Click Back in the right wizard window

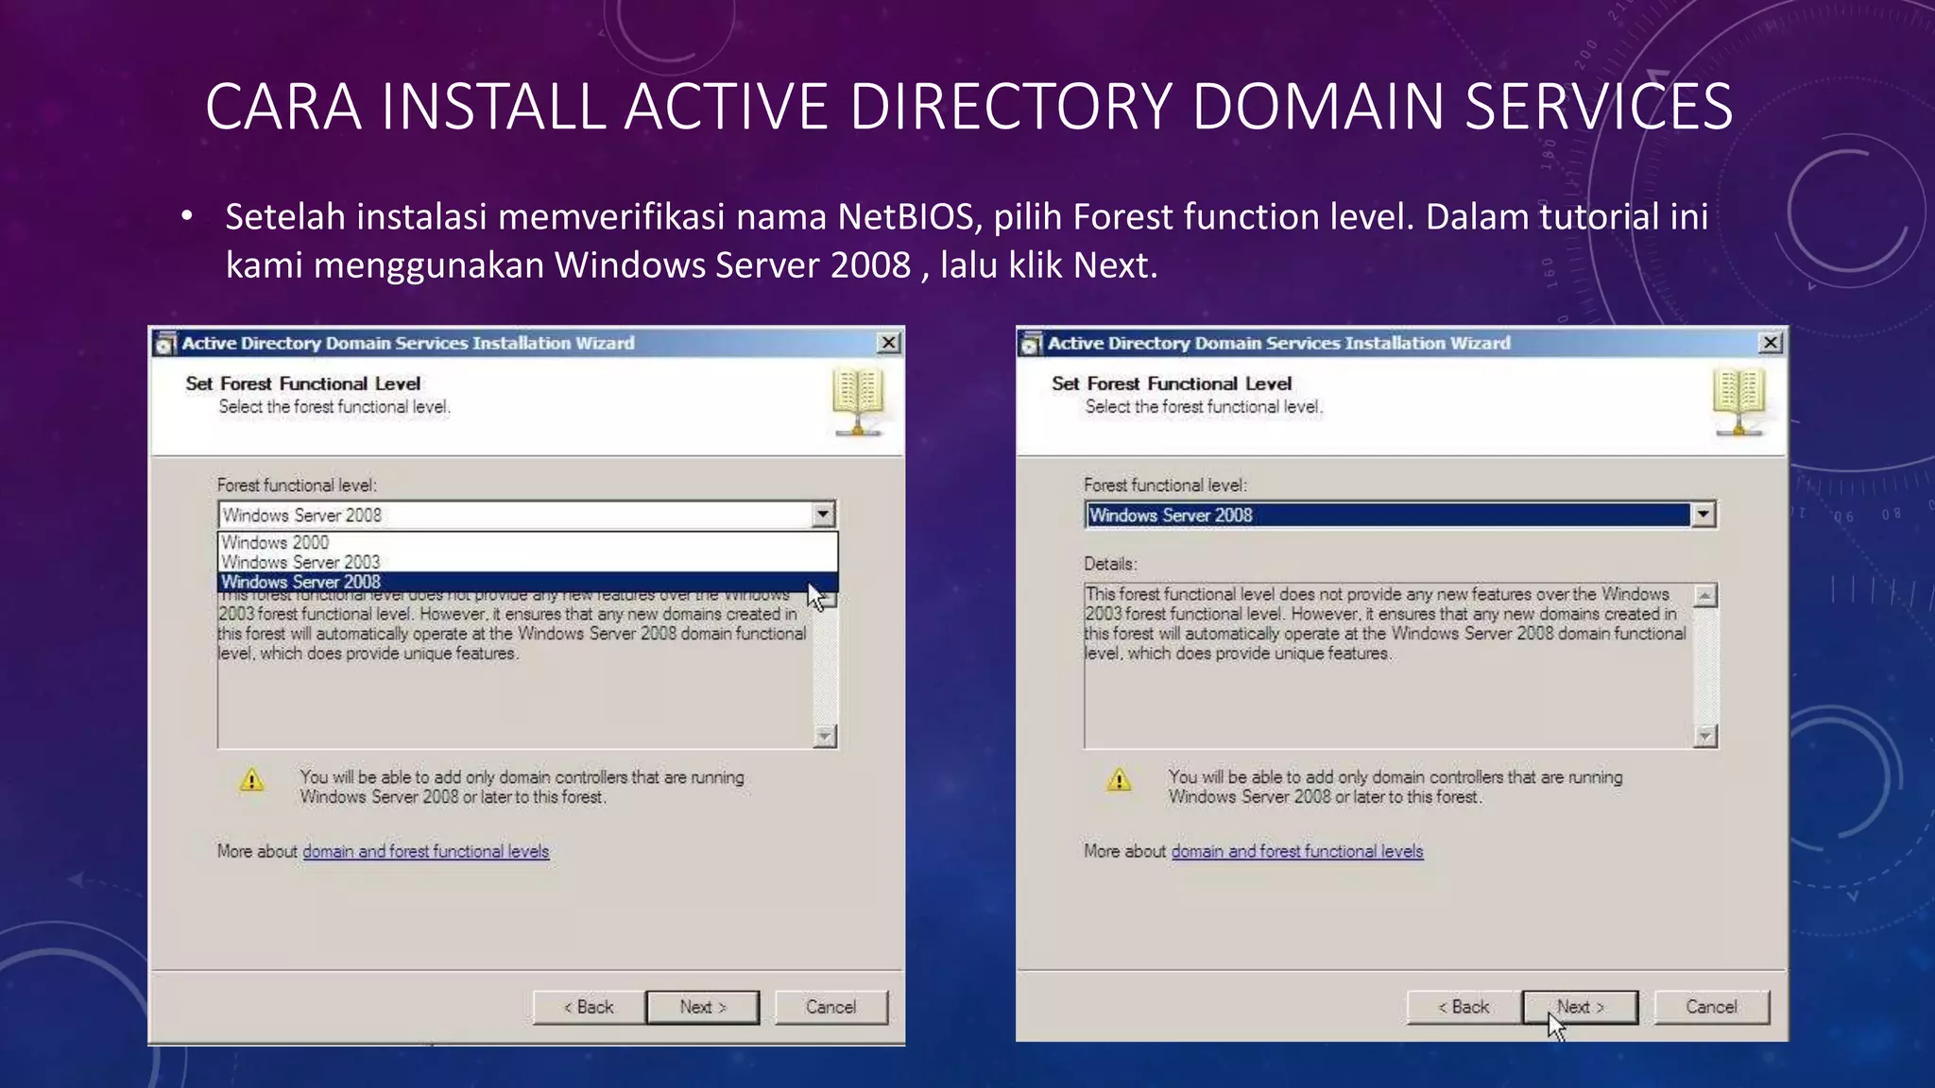click(x=1464, y=1007)
